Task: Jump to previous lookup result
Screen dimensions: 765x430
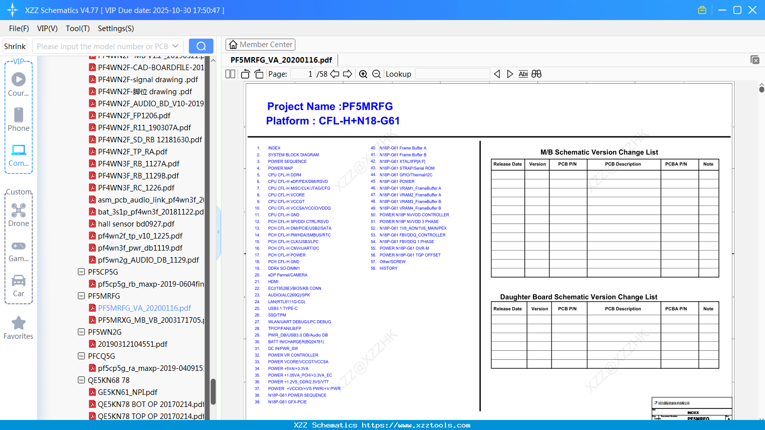Action: [497, 74]
